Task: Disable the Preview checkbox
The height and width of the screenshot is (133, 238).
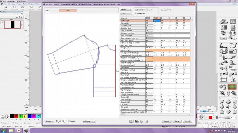Action: (x=69, y=121)
